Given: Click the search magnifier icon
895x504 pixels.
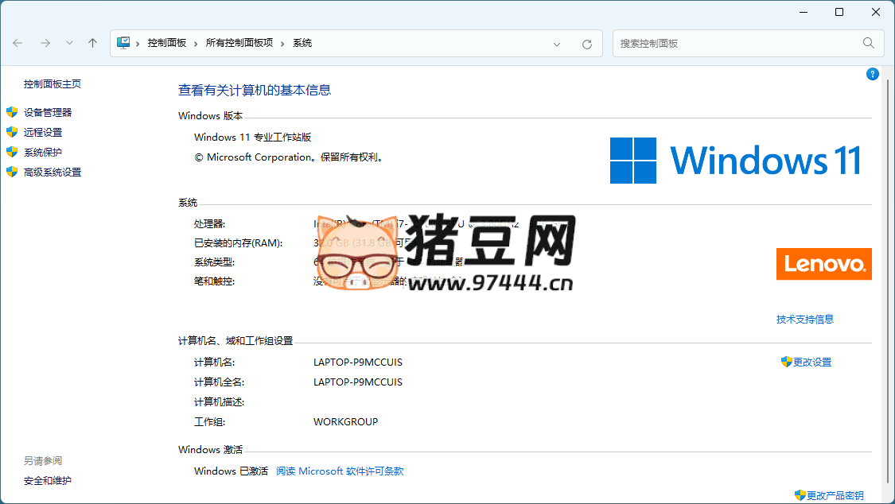Looking at the screenshot, I should [x=868, y=43].
